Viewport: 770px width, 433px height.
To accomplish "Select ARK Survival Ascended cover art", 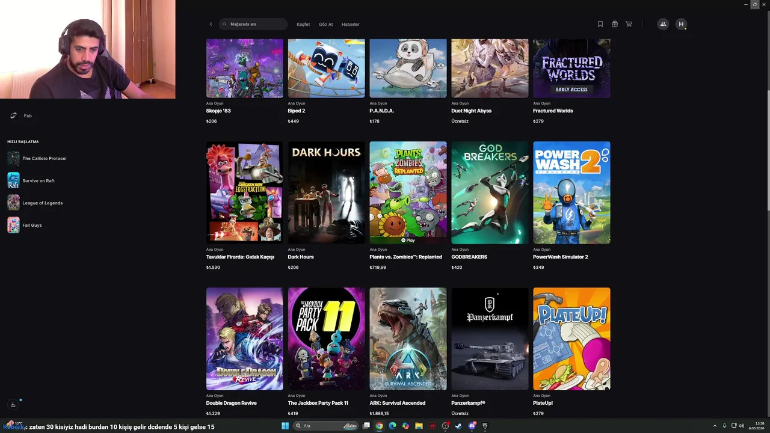I will click(x=408, y=339).
